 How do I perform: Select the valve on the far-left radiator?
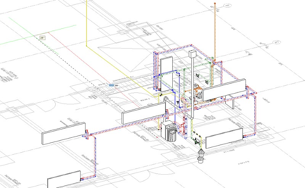(86, 134)
